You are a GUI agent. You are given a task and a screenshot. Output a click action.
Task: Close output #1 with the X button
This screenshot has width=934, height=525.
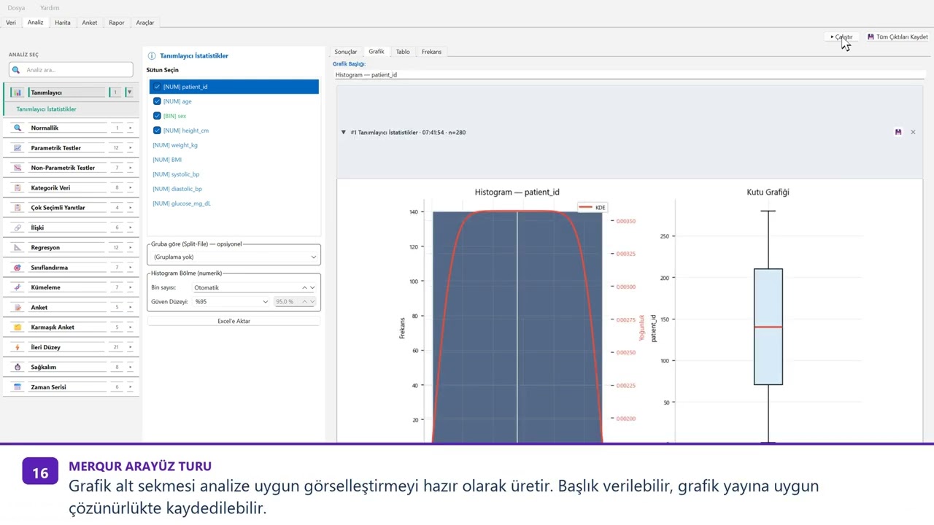point(913,132)
